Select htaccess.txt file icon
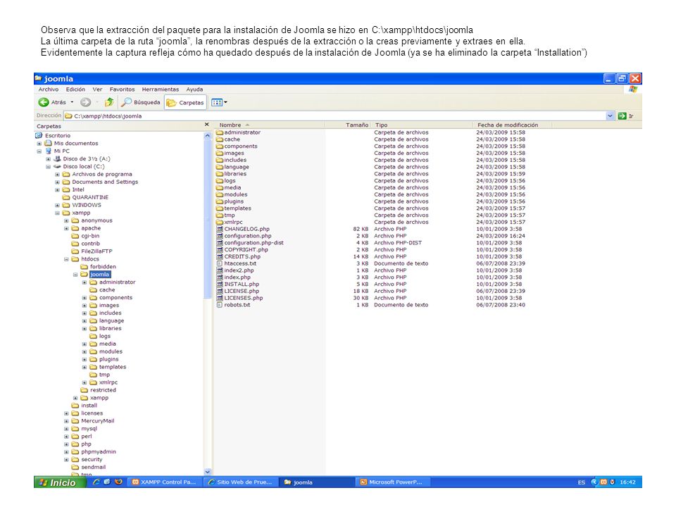Image resolution: width=676 pixels, height=507 pixels. click(x=220, y=263)
